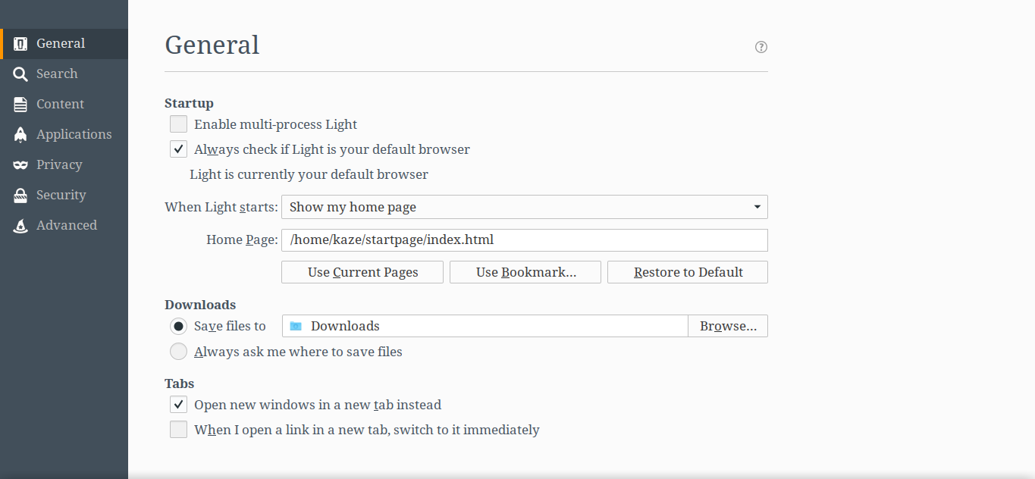Click the Search magnifier icon in sidebar

[x=21, y=74]
